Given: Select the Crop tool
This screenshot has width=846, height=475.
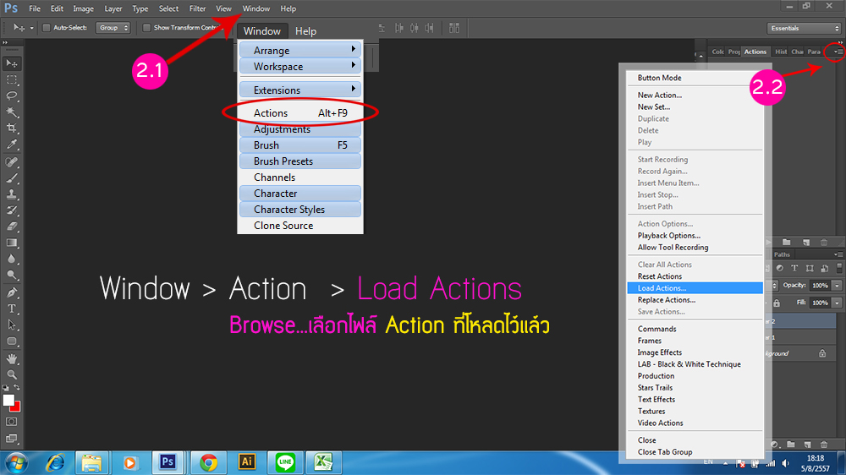Looking at the screenshot, I should point(11,128).
